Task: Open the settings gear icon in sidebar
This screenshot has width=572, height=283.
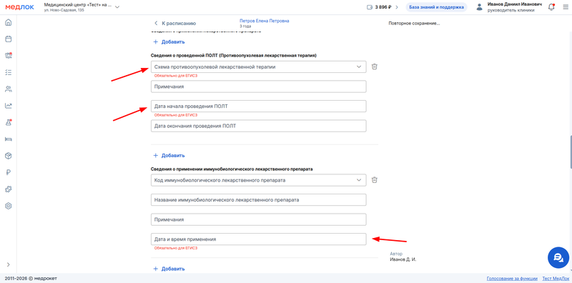Action: [x=9, y=206]
